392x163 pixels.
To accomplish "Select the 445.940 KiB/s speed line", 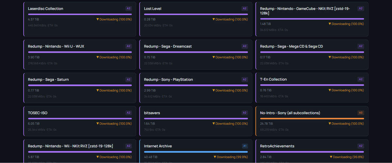I will point(42,25).
